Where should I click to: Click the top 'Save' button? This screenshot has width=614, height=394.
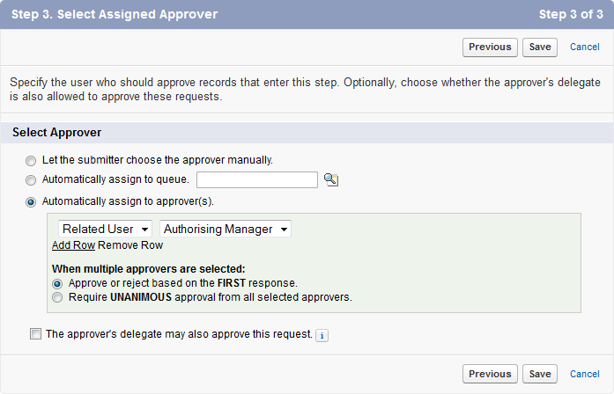pyautogui.click(x=540, y=47)
